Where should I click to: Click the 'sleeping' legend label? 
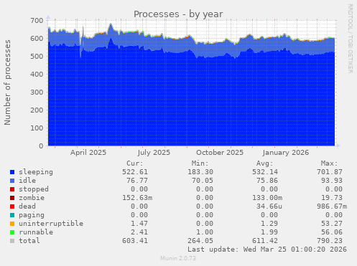pyautogui.click(x=36, y=172)
